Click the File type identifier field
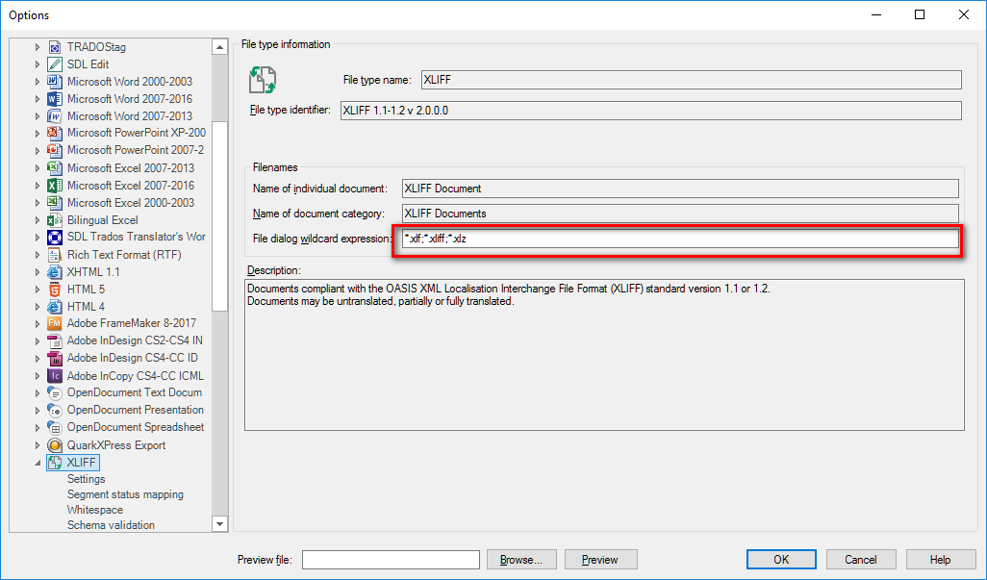 point(651,110)
